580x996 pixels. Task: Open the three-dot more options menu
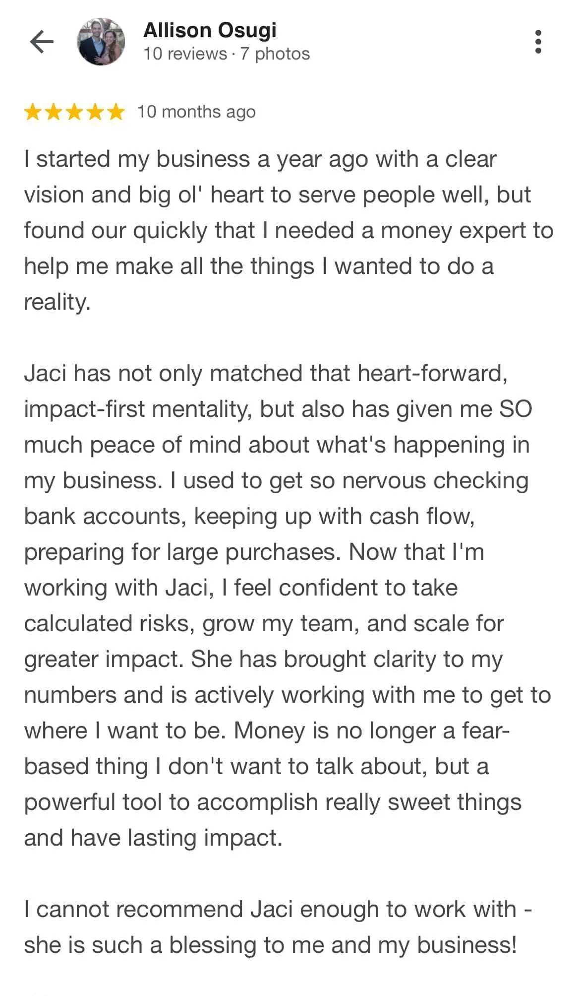(x=538, y=42)
